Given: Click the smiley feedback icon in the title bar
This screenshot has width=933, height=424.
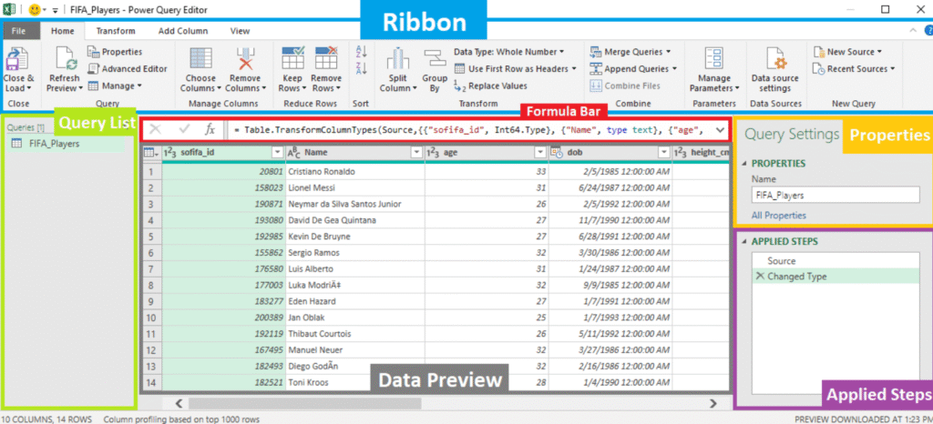Looking at the screenshot, I should click(35, 9).
